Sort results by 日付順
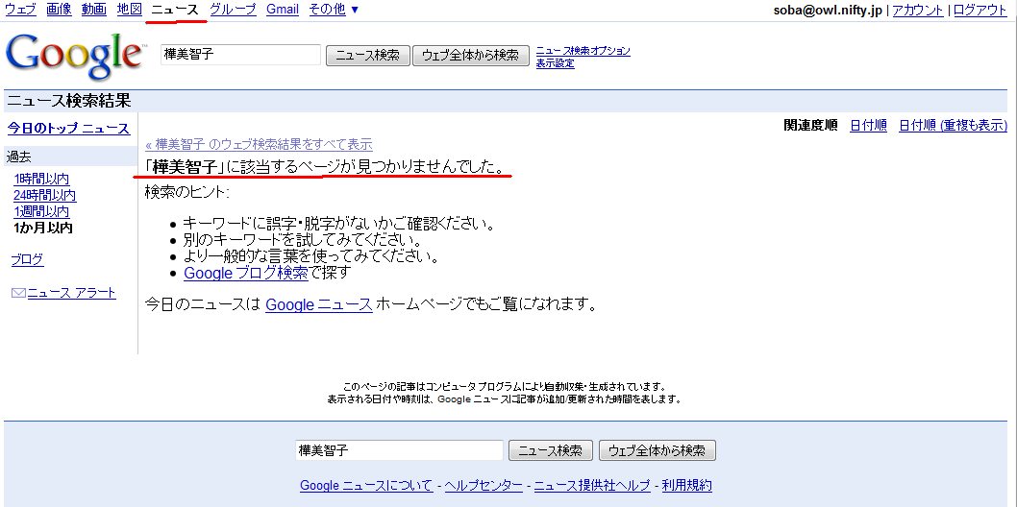This screenshot has width=1017, height=507. coord(868,126)
